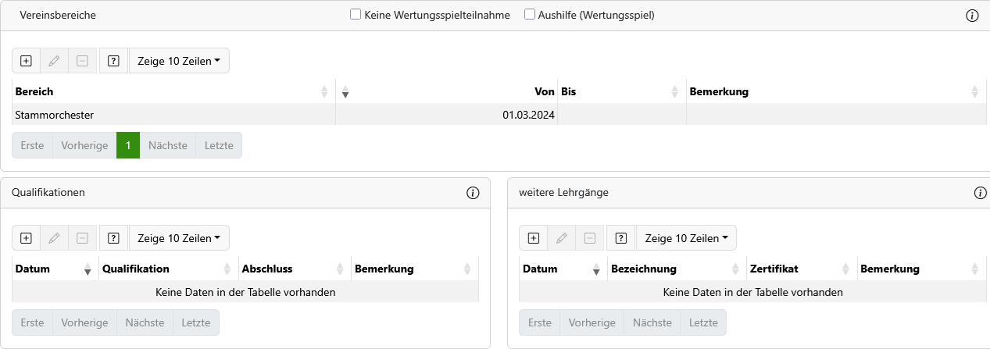Select the Stammorchester table row
The image size is (990, 349).
pyautogui.click(x=172, y=115)
